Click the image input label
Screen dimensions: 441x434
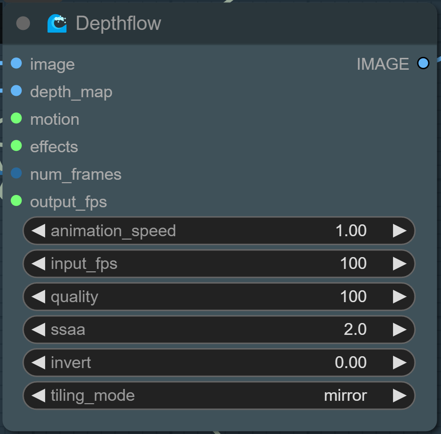coord(53,65)
